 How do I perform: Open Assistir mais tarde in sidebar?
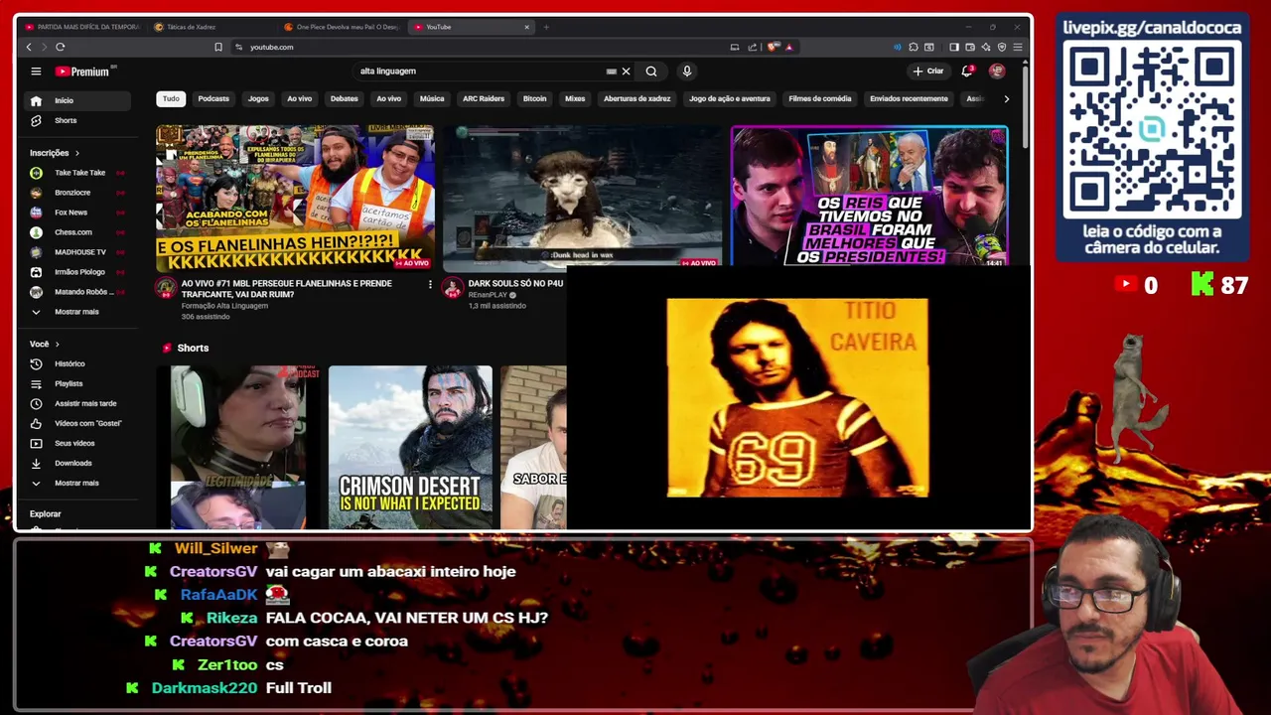pyautogui.click(x=77, y=403)
